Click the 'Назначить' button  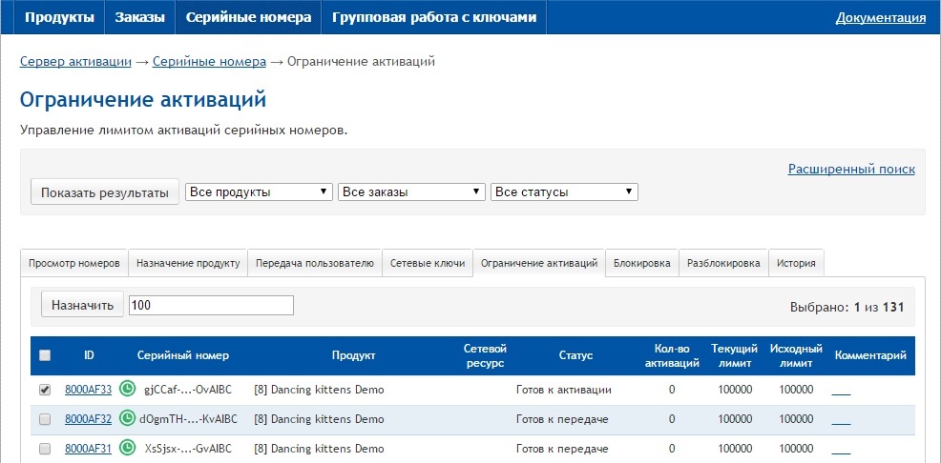(x=82, y=305)
